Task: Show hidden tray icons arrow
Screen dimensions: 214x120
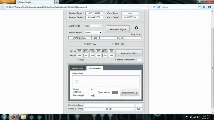Action: (183, 117)
